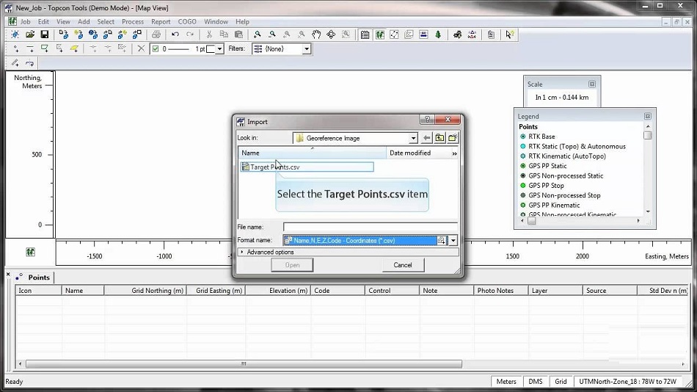Click the clipboard report toolbar icon
Screen dimensions: 697x392
(491, 35)
